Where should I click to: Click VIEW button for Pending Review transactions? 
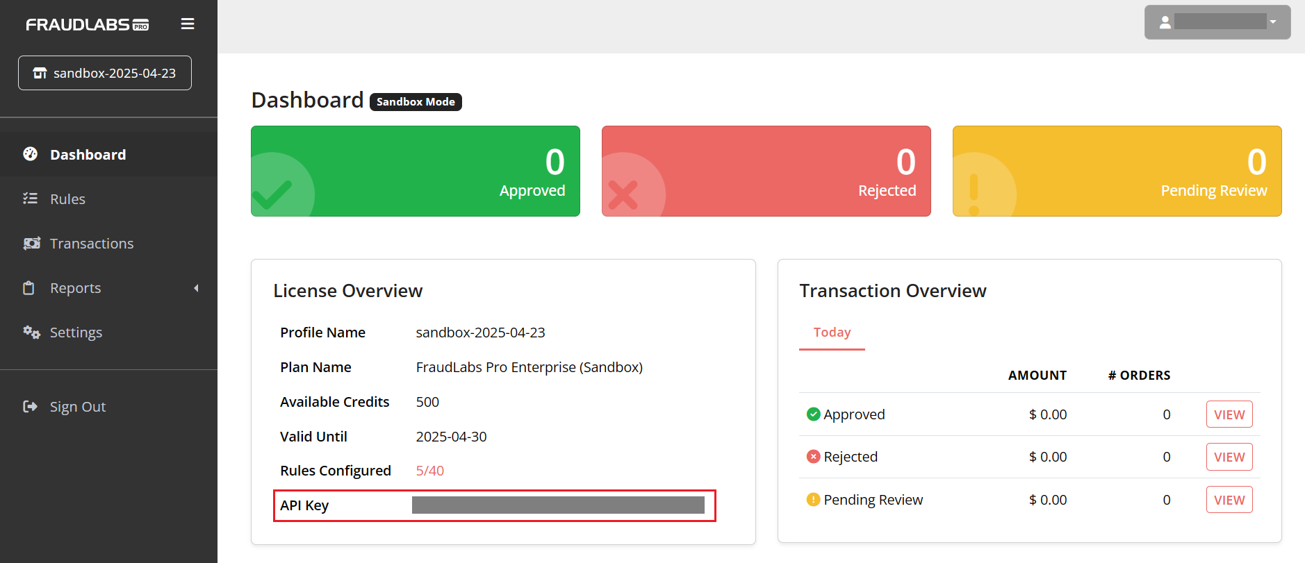pyautogui.click(x=1229, y=500)
